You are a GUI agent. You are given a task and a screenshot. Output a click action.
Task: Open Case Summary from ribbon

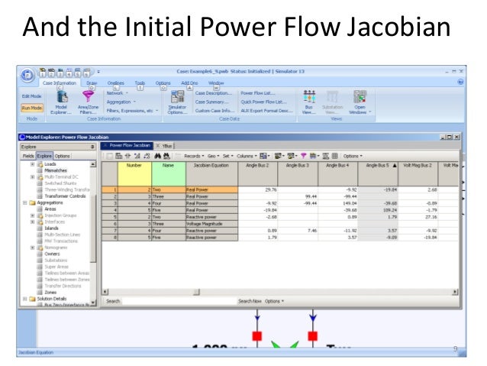pyautogui.click(x=211, y=102)
